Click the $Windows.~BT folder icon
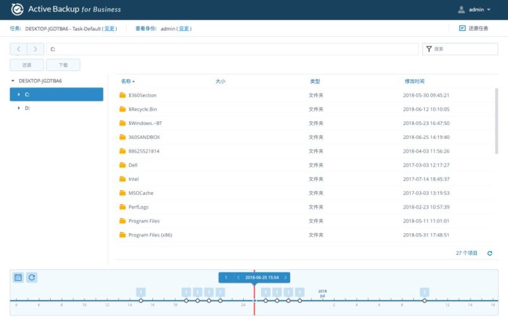 click(123, 123)
